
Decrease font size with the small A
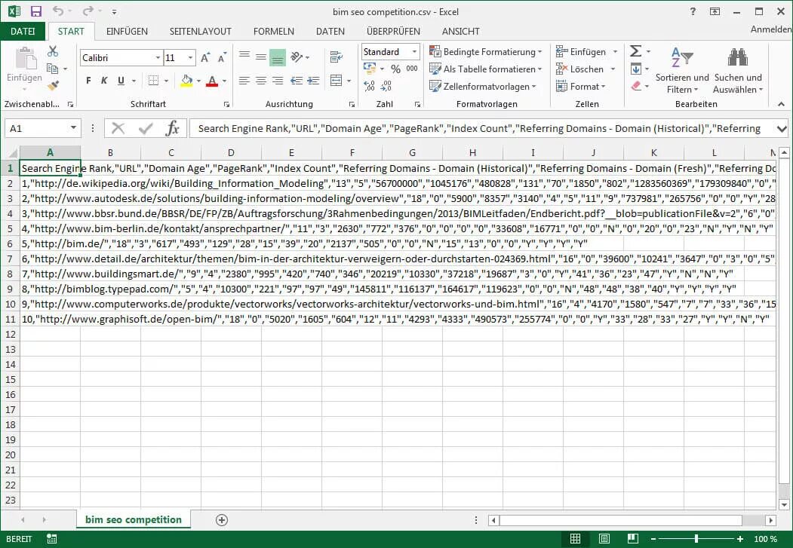(x=222, y=57)
